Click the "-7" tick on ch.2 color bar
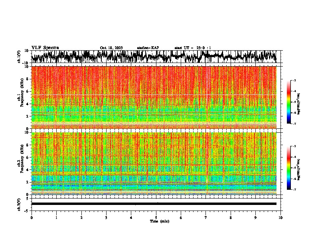Viewport: 316px width, 244px height. pyautogui.click(x=294, y=189)
